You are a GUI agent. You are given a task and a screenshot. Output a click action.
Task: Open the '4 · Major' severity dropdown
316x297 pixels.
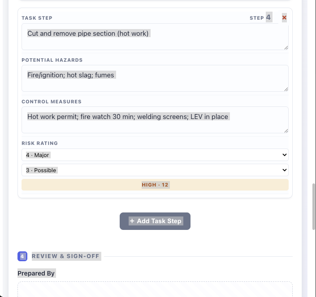coord(155,155)
